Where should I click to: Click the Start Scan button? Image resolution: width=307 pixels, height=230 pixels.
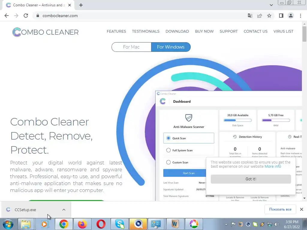[185, 173]
